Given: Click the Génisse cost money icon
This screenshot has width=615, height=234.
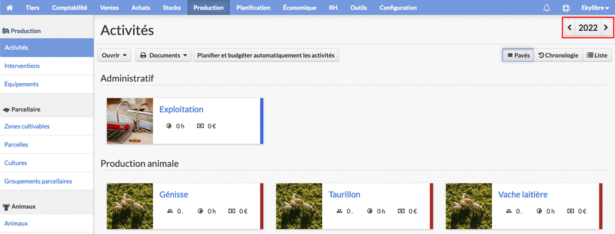Looking at the screenshot, I should [x=231, y=211].
